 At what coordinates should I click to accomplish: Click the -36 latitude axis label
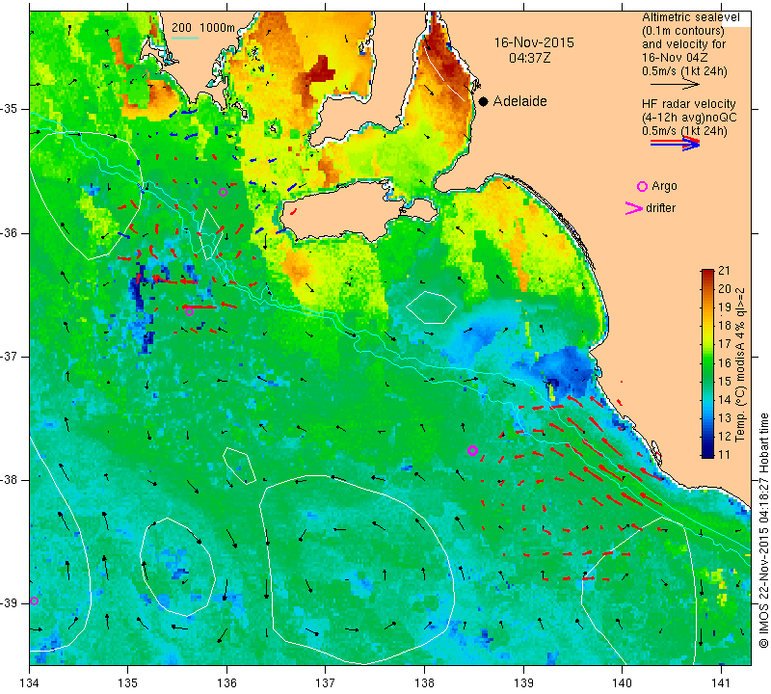tap(9, 232)
